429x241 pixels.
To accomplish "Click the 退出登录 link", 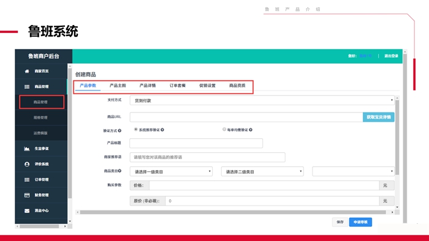I will tap(391, 56).
